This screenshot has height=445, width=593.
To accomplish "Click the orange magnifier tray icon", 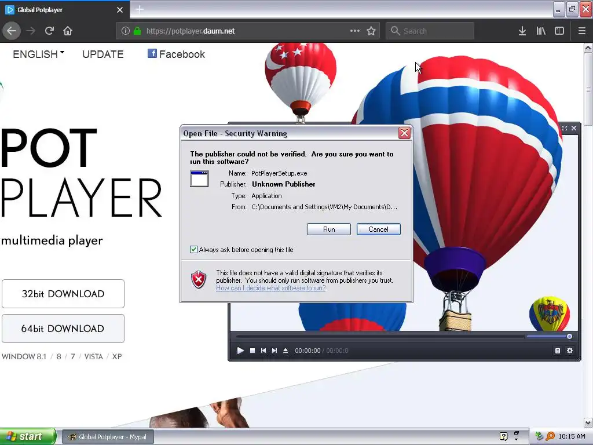I will (550, 436).
